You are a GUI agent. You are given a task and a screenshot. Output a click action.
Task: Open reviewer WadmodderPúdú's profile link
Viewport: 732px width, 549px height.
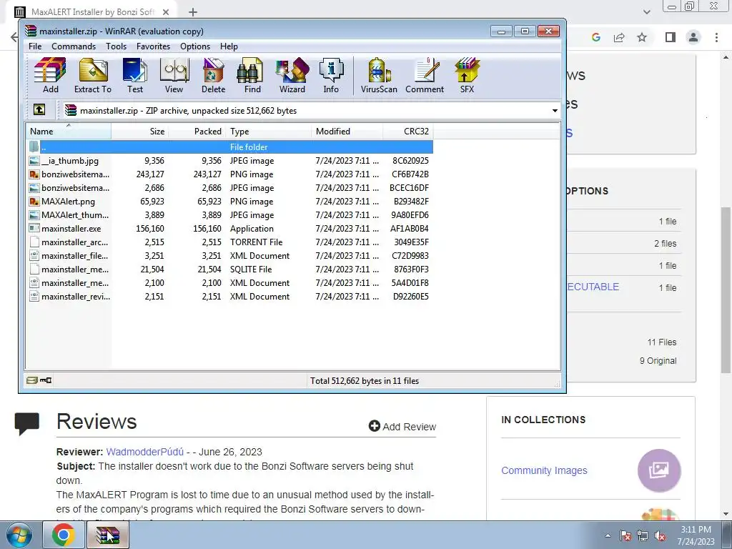[x=144, y=452]
